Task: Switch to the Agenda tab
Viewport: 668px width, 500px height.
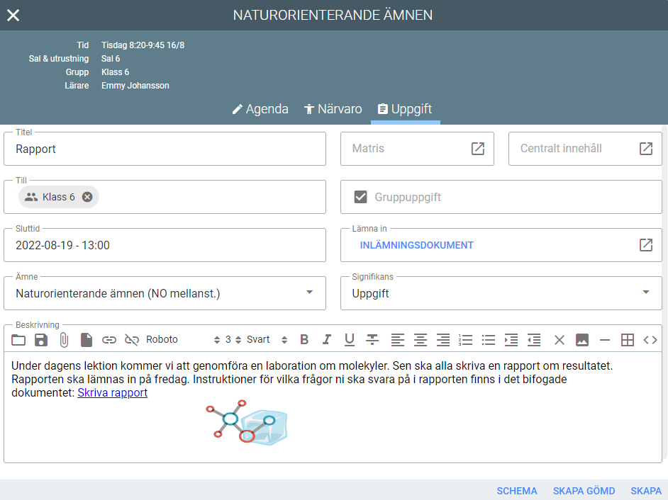Action: pos(260,109)
